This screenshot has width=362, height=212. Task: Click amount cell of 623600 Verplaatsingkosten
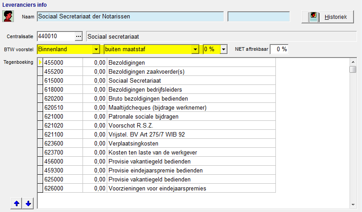pyautogui.click(x=95, y=143)
